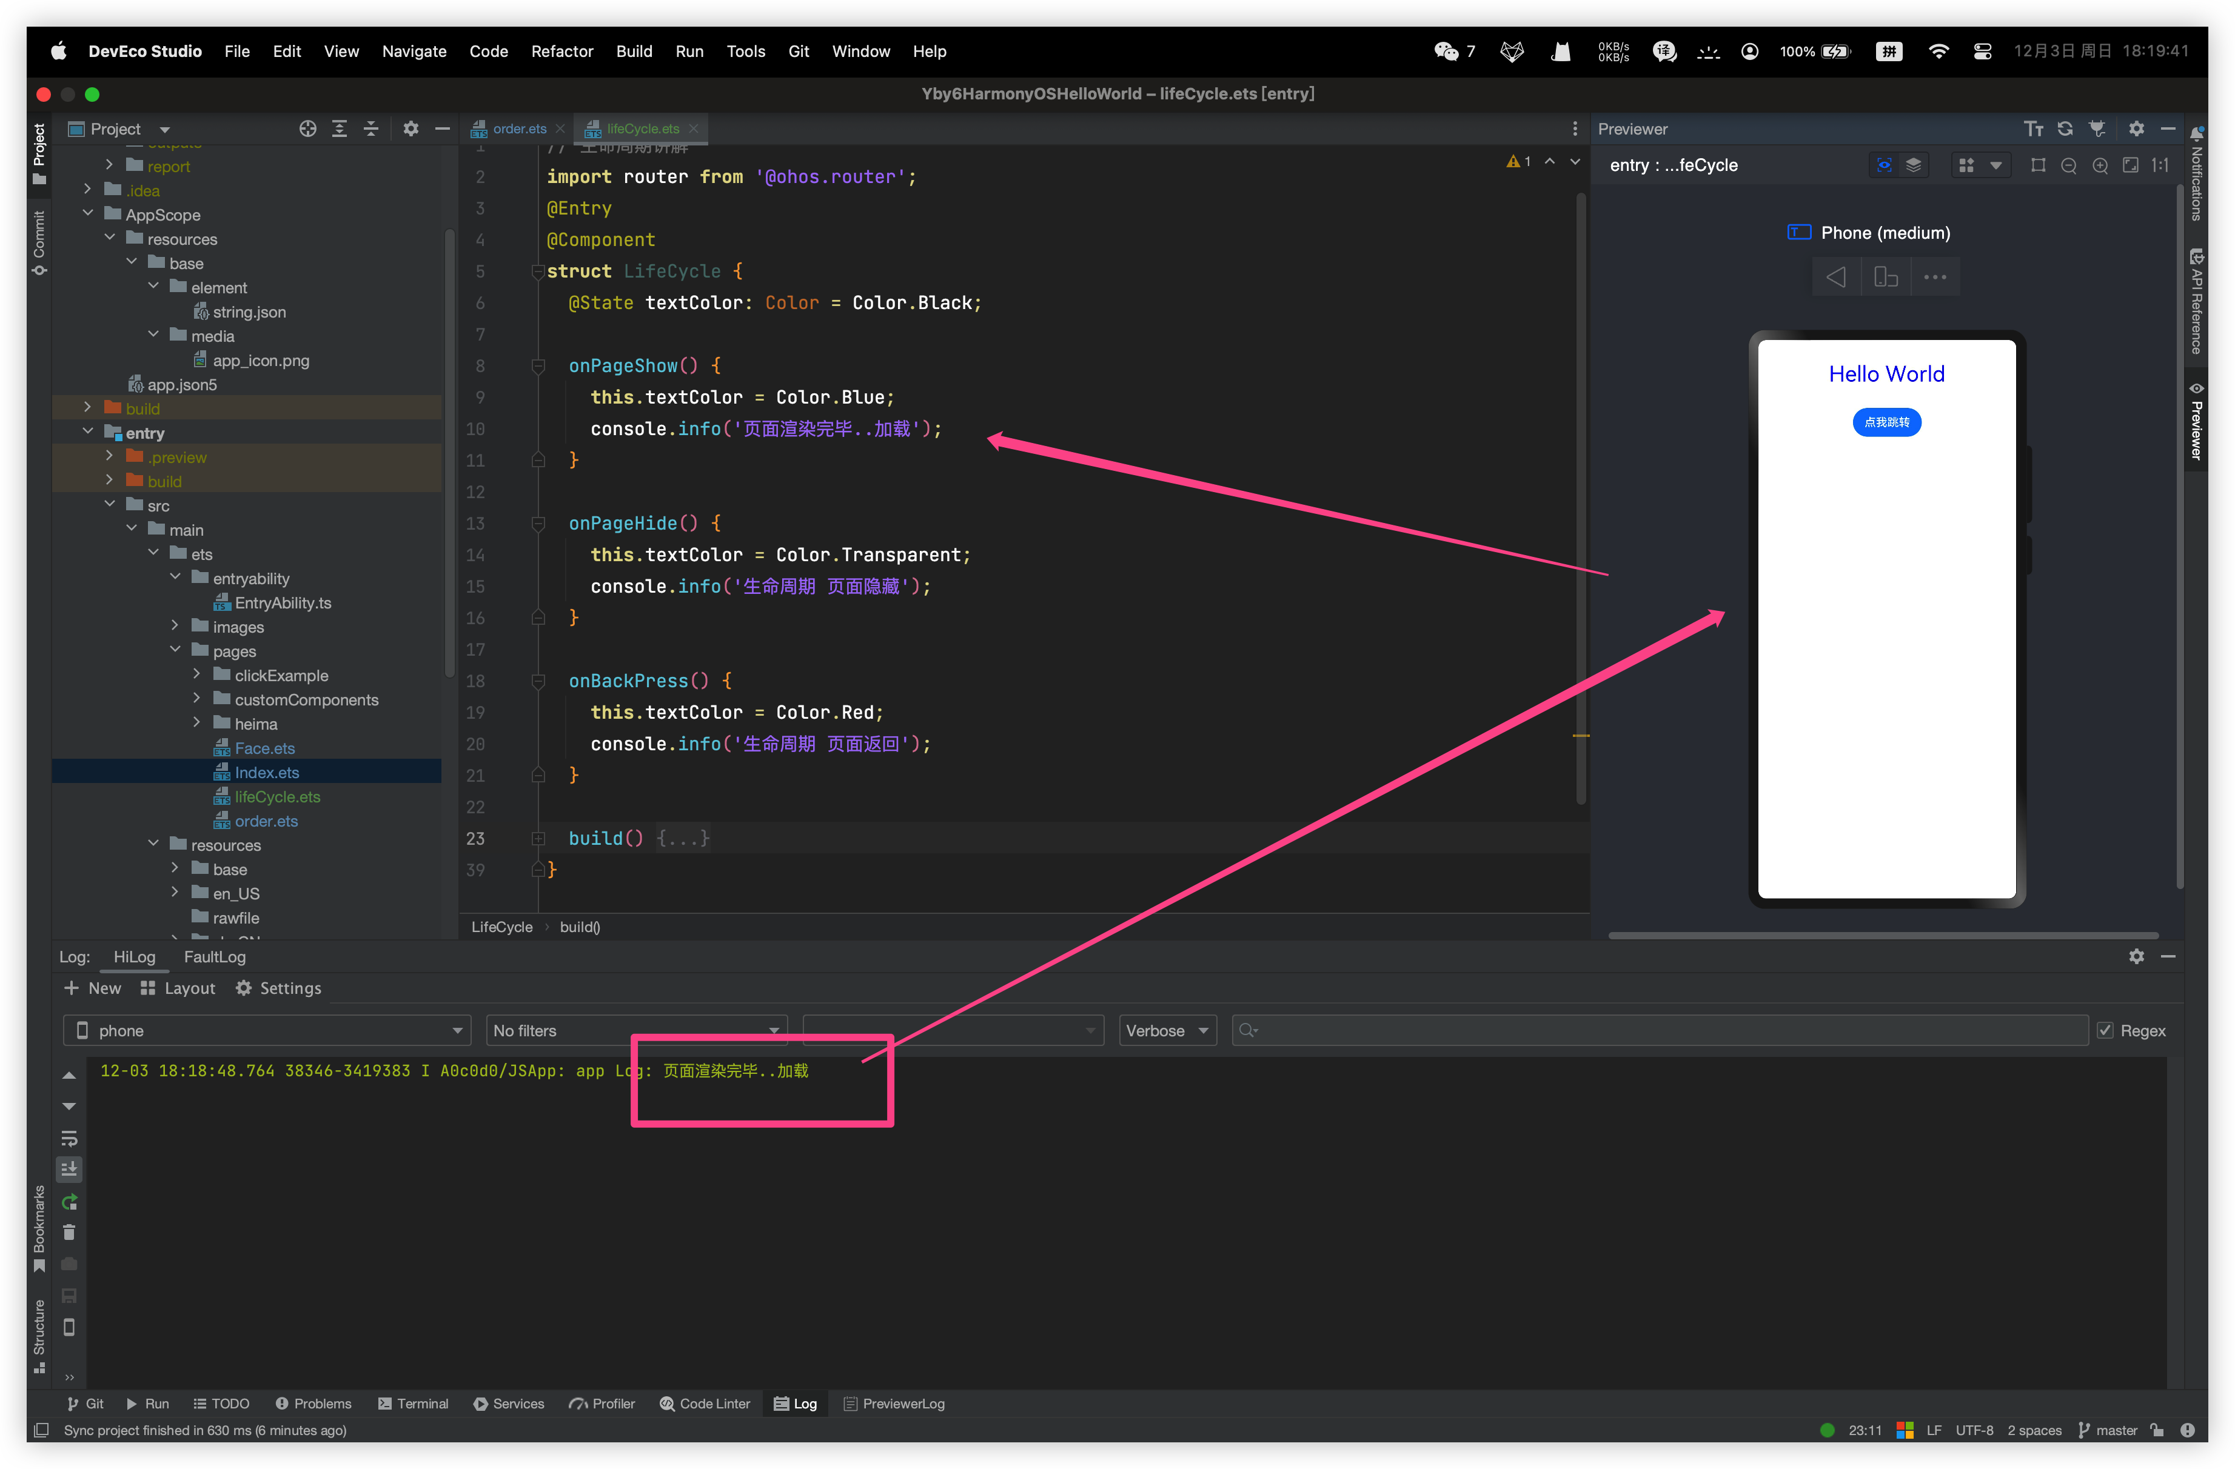Switch to the FaultLog tab
Screen dimensions: 2235x1469
click(x=214, y=956)
